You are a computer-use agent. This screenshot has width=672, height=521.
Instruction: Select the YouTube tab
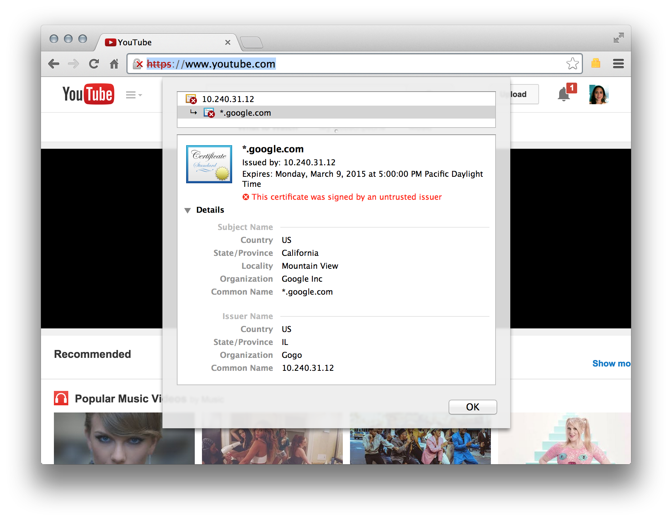pos(167,42)
